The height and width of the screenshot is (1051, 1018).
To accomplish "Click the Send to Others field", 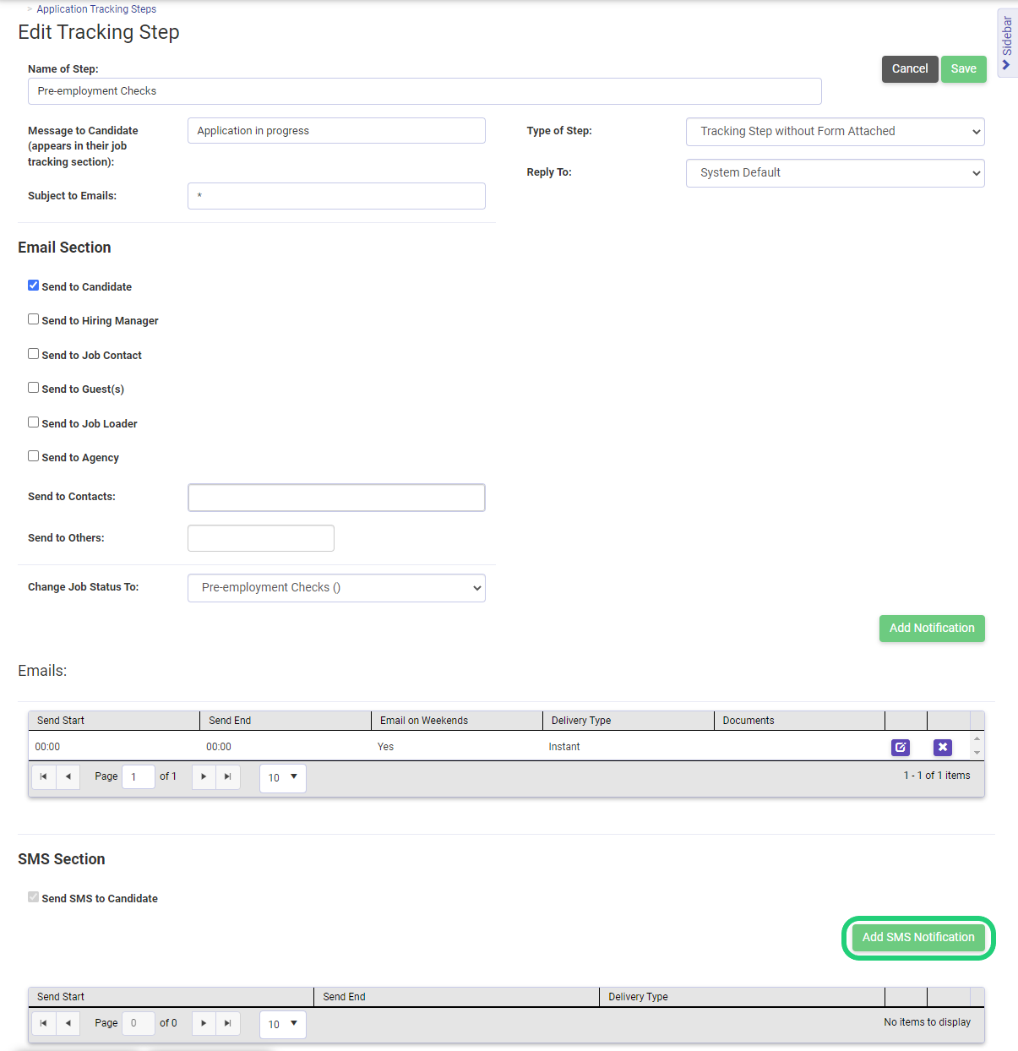I will click(x=261, y=538).
